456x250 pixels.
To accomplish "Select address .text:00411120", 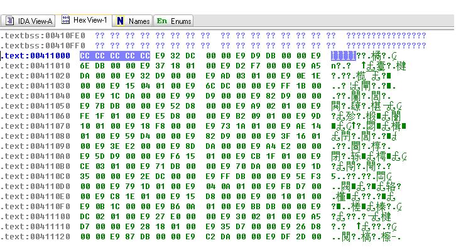I will [x=35, y=237].
